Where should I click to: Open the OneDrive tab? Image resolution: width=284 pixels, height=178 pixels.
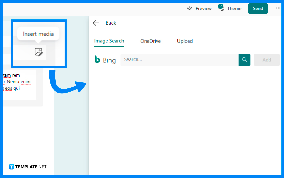(150, 41)
